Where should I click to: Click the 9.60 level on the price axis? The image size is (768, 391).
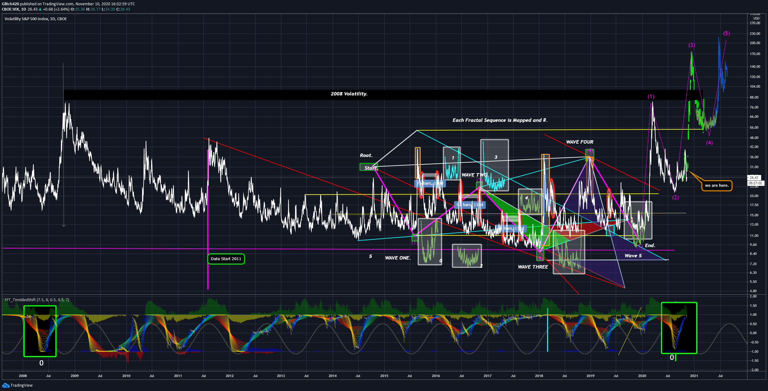753,245
